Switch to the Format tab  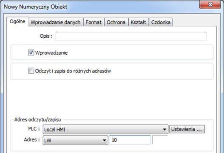[x=94, y=22]
